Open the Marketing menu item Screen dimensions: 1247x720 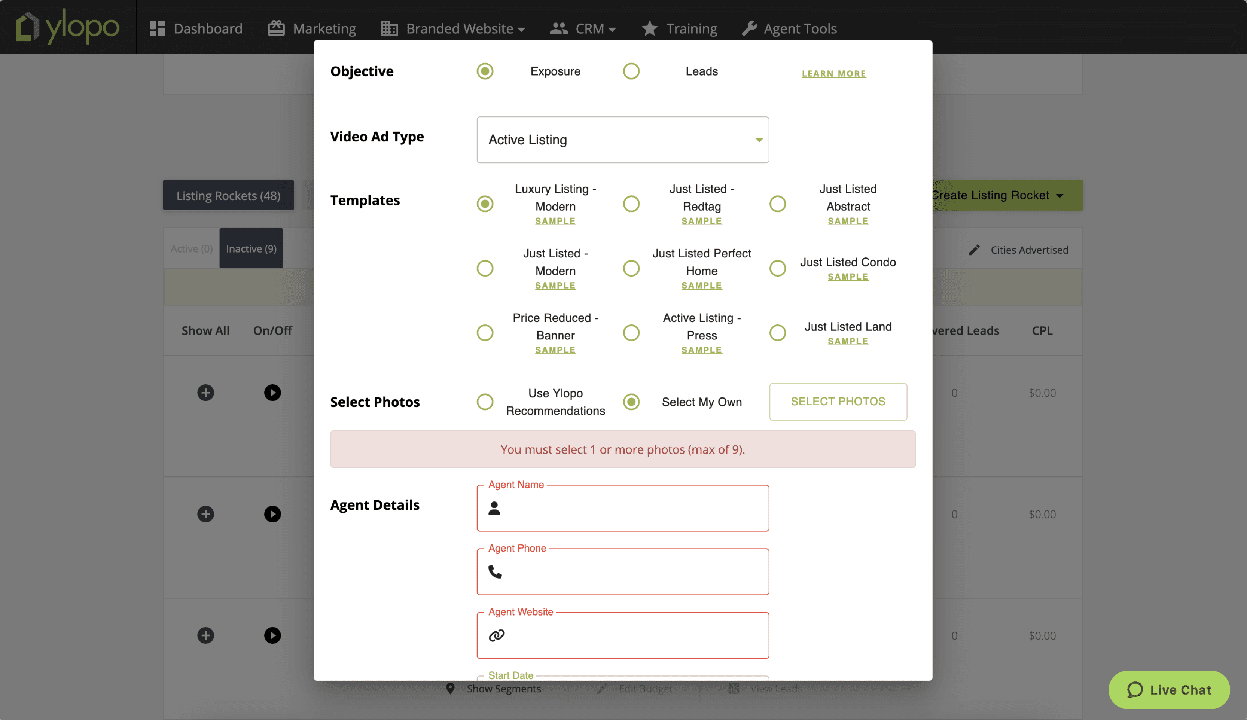[x=312, y=29]
